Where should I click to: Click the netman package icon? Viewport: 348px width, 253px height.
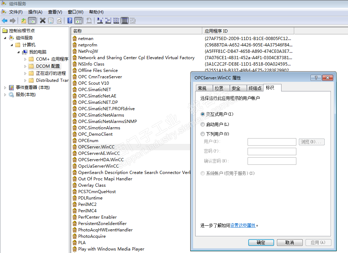pos(75,39)
